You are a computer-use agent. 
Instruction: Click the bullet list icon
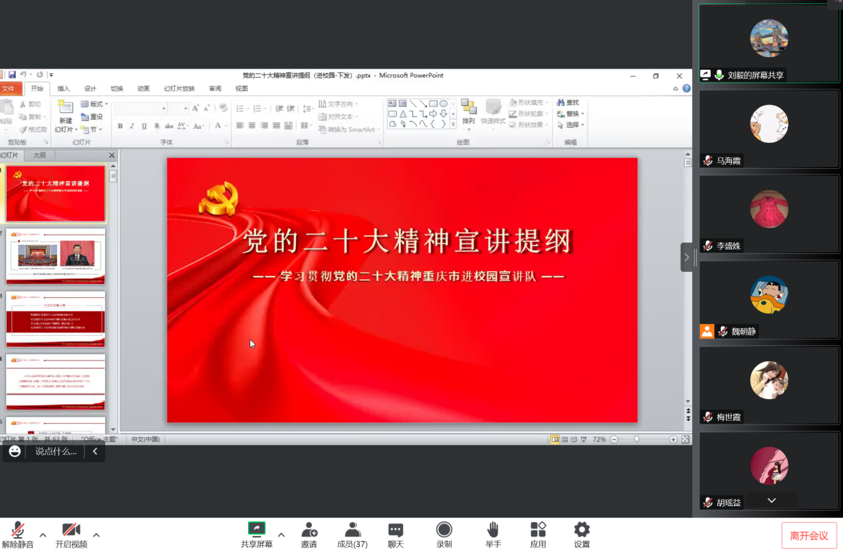(241, 108)
